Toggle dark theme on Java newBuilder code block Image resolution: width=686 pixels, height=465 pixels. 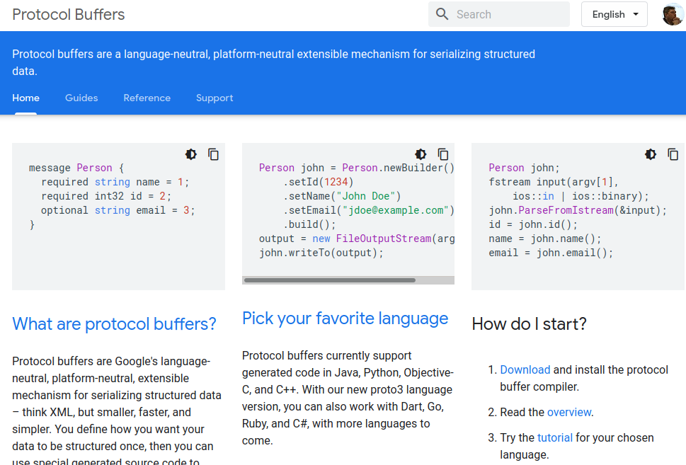pyautogui.click(x=421, y=154)
